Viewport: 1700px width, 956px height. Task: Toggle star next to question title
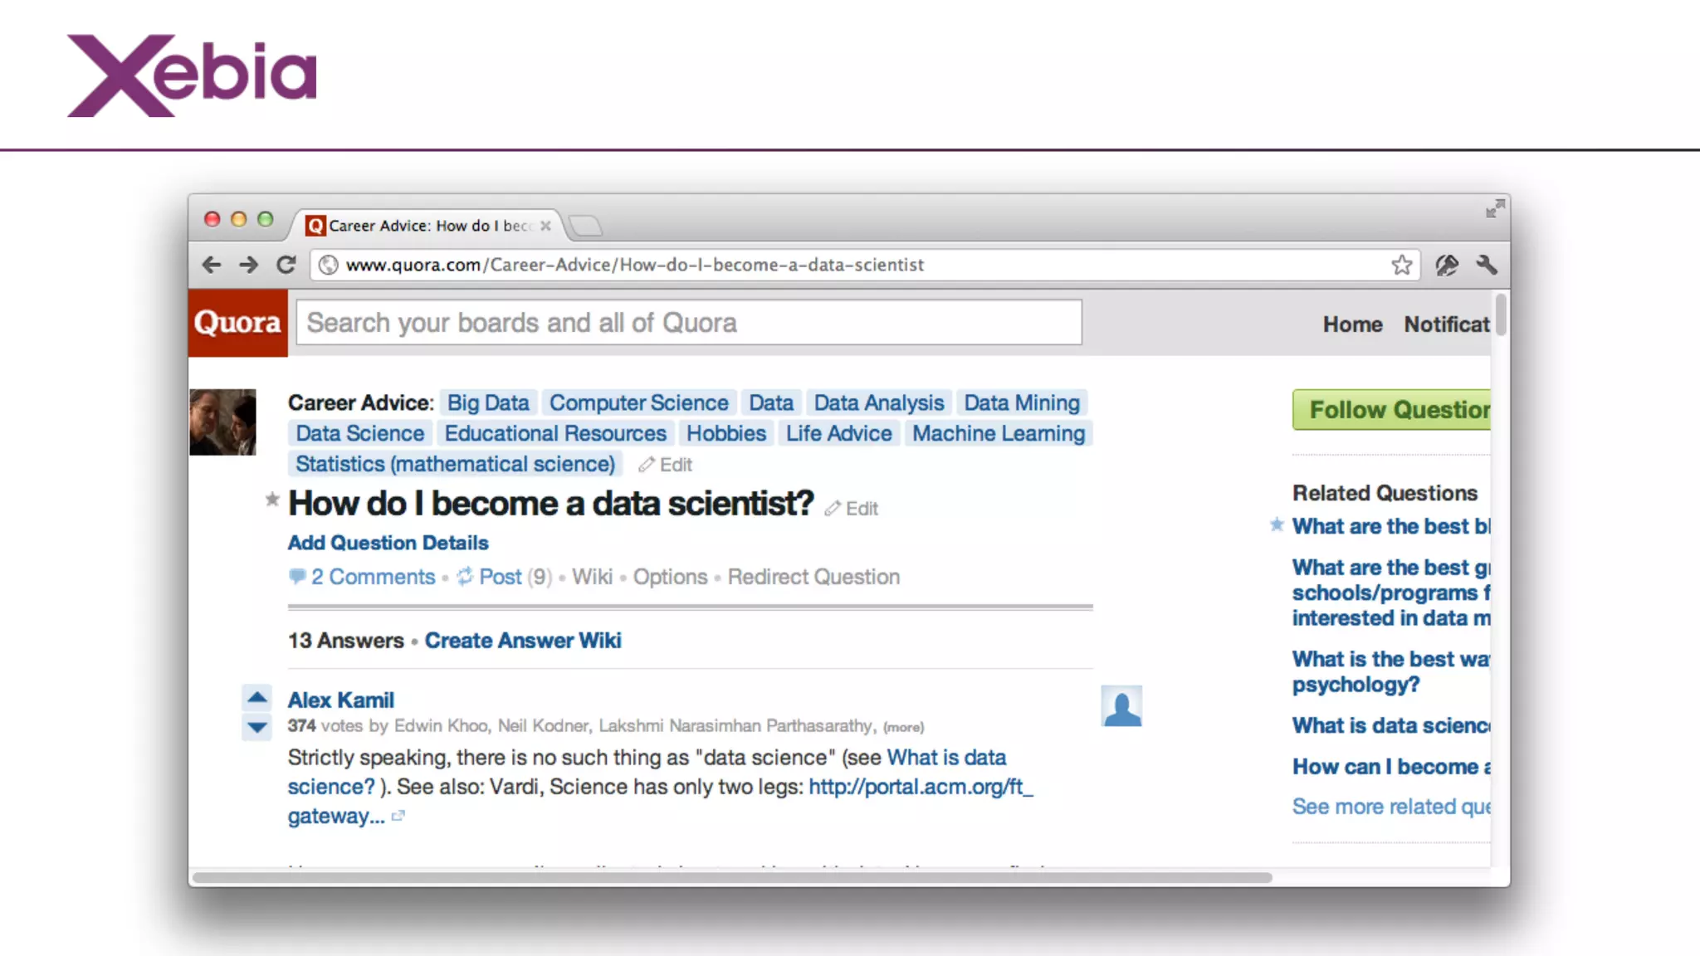pyautogui.click(x=272, y=500)
